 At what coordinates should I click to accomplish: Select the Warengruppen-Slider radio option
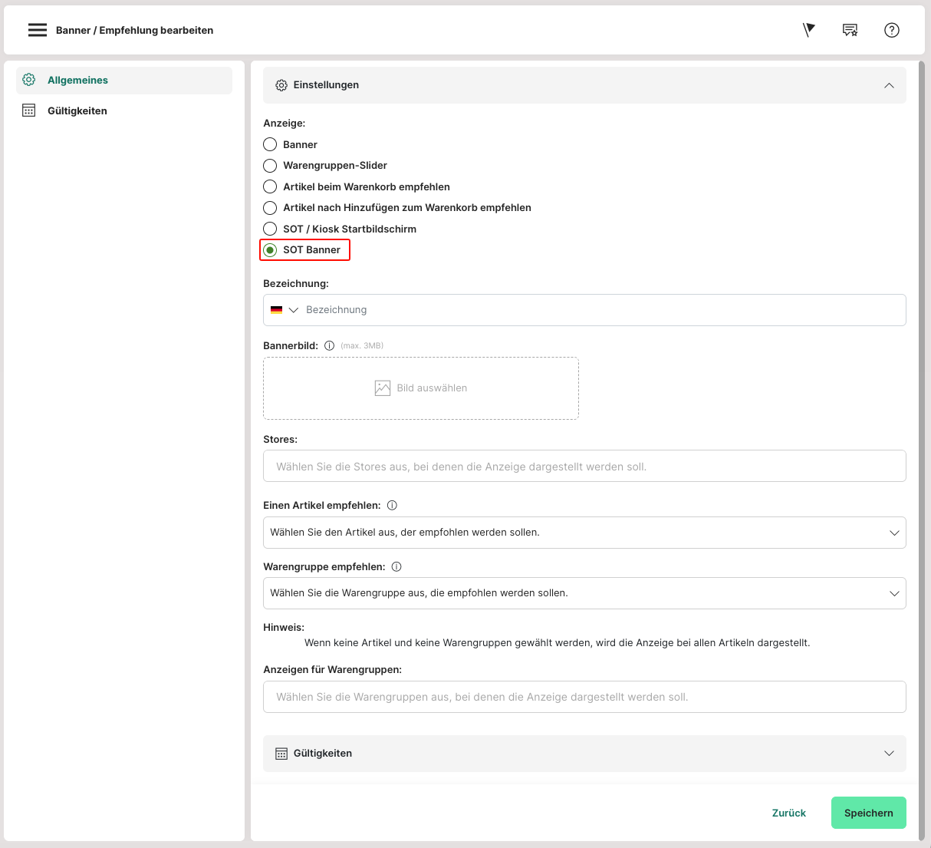pyautogui.click(x=270, y=165)
